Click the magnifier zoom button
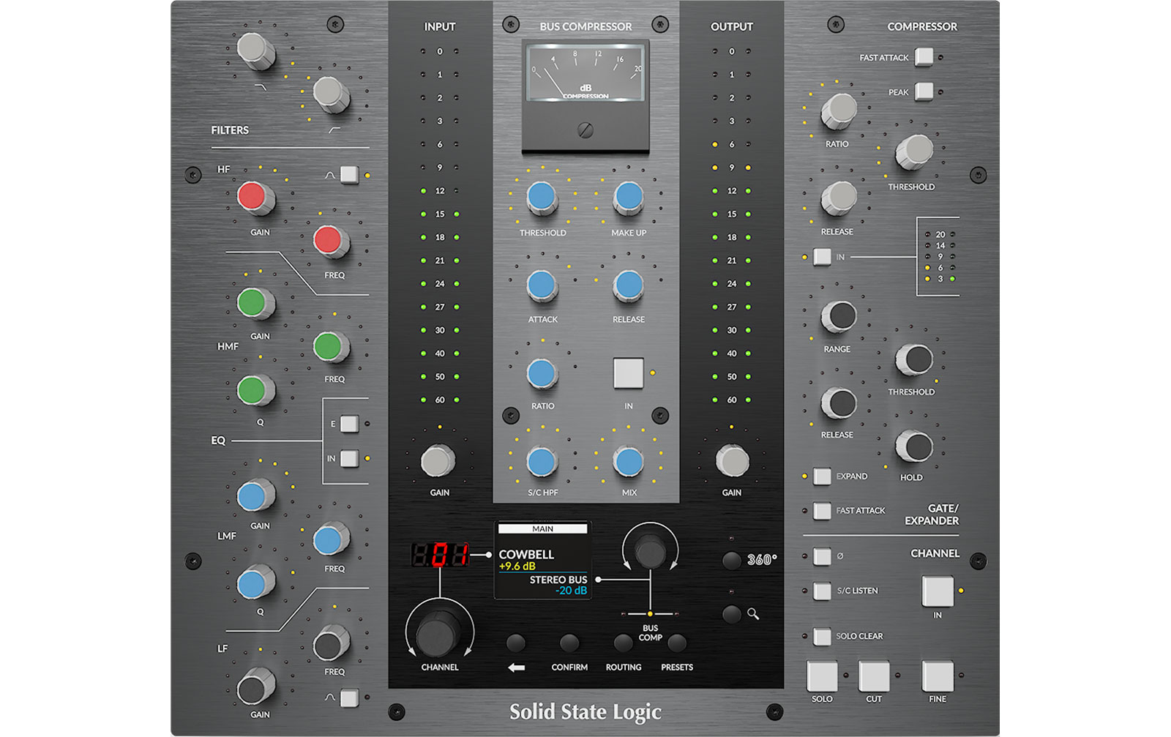Image resolution: width=1171 pixels, height=737 pixels. (x=731, y=614)
